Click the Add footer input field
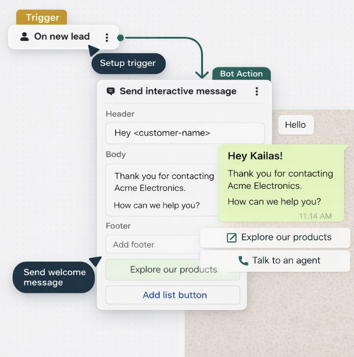The height and width of the screenshot is (357, 354). coord(153,245)
